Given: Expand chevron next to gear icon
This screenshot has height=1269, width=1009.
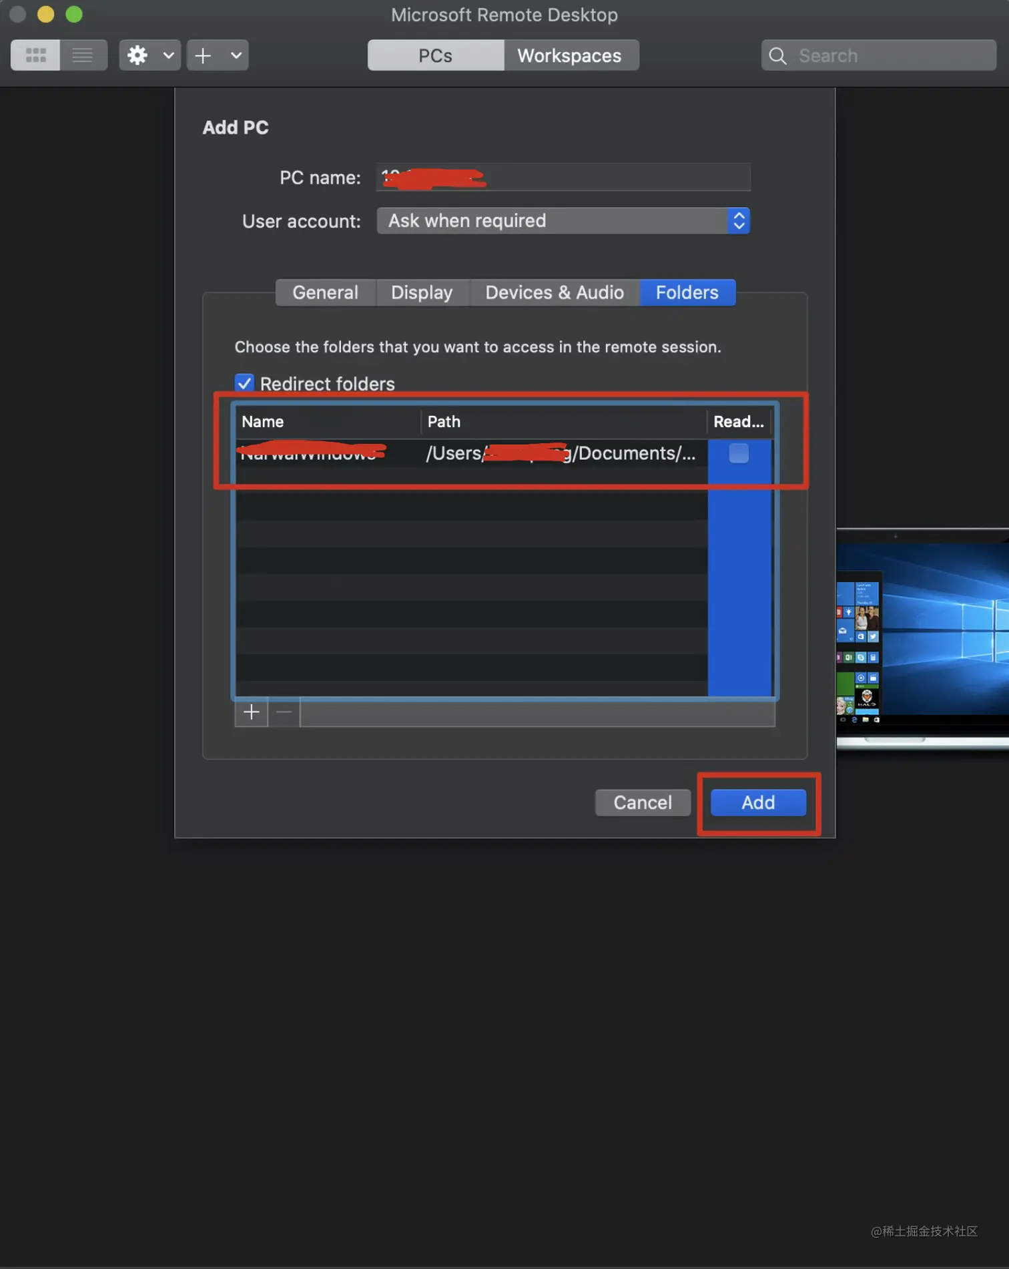Looking at the screenshot, I should (x=168, y=55).
